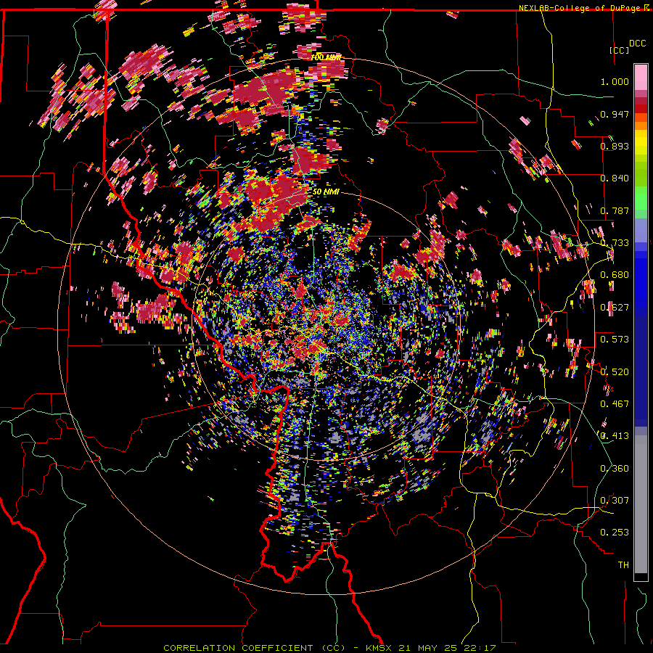Image resolution: width=653 pixels, height=653 pixels.
Task: Select the 0.893 scale value
Action: pyautogui.click(x=615, y=146)
